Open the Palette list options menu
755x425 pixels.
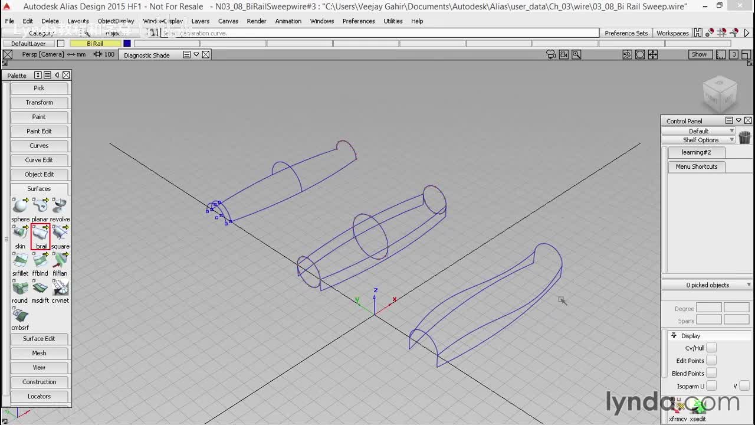tap(47, 75)
